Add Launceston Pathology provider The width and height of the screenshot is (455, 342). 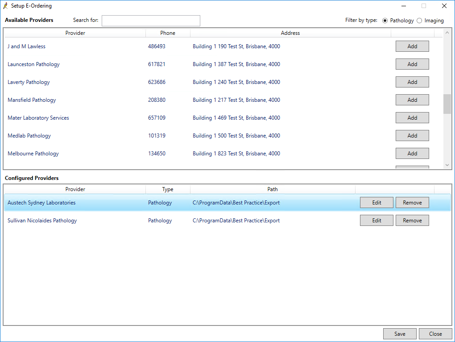(412, 64)
